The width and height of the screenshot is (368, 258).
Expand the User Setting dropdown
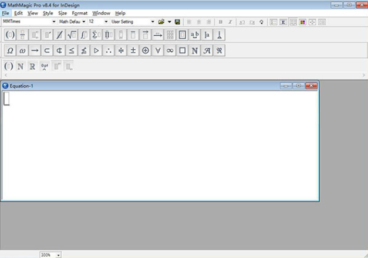[x=153, y=22]
